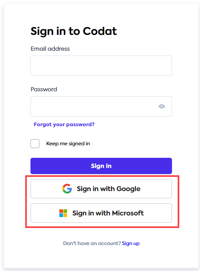The image size is (200, 271).
Task: Focus the Password input field
Action: tap(101, 106)
